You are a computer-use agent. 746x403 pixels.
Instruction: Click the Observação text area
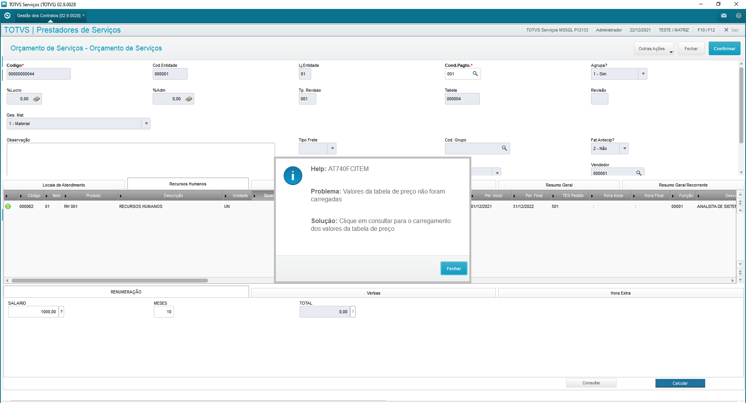tap(141, 159)
